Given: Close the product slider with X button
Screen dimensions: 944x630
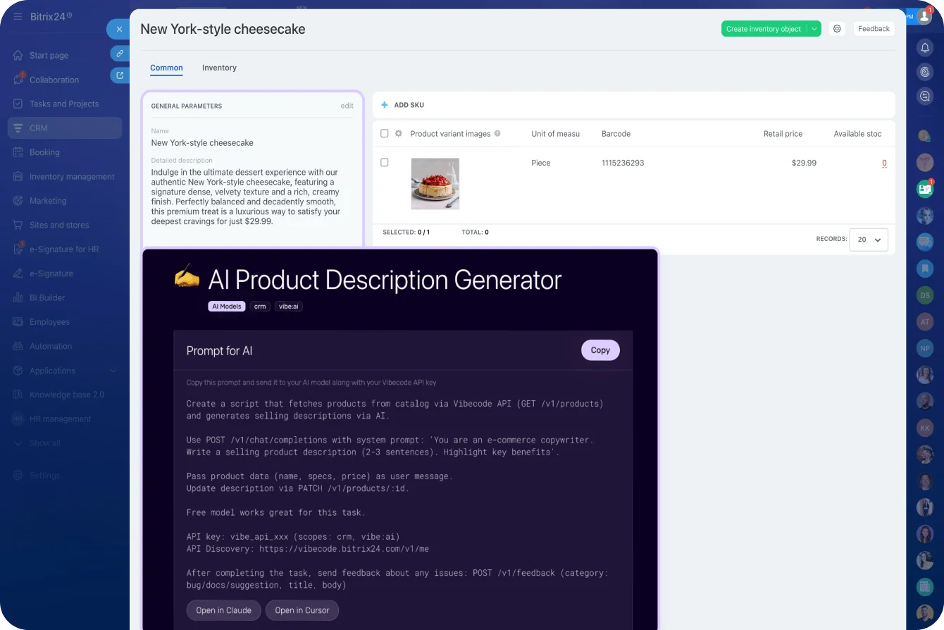Looking at the screenshot, I should (x=119, y=29).
